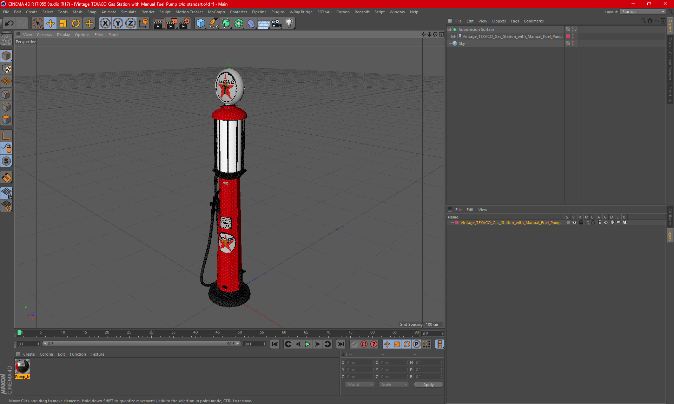The image size is (674, 404).
Task: Switch to Polygons mode
Action: point(6,120)
